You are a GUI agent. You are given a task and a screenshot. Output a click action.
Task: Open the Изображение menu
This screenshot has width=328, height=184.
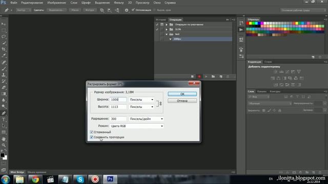(56, 3)
